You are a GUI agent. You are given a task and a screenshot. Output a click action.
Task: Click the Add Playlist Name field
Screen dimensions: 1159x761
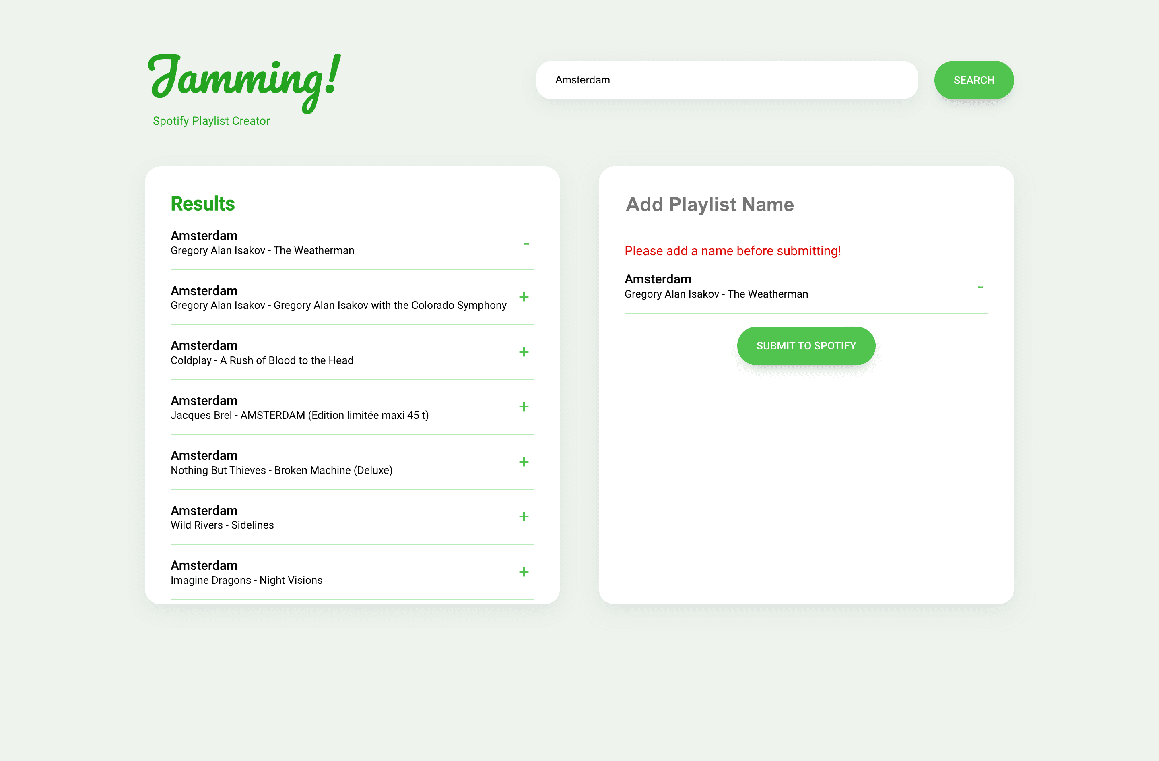click(x=806, y=205)
